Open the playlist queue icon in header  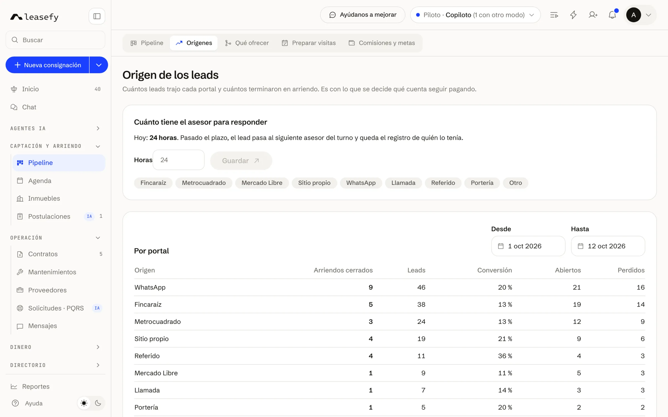point(554,15)
